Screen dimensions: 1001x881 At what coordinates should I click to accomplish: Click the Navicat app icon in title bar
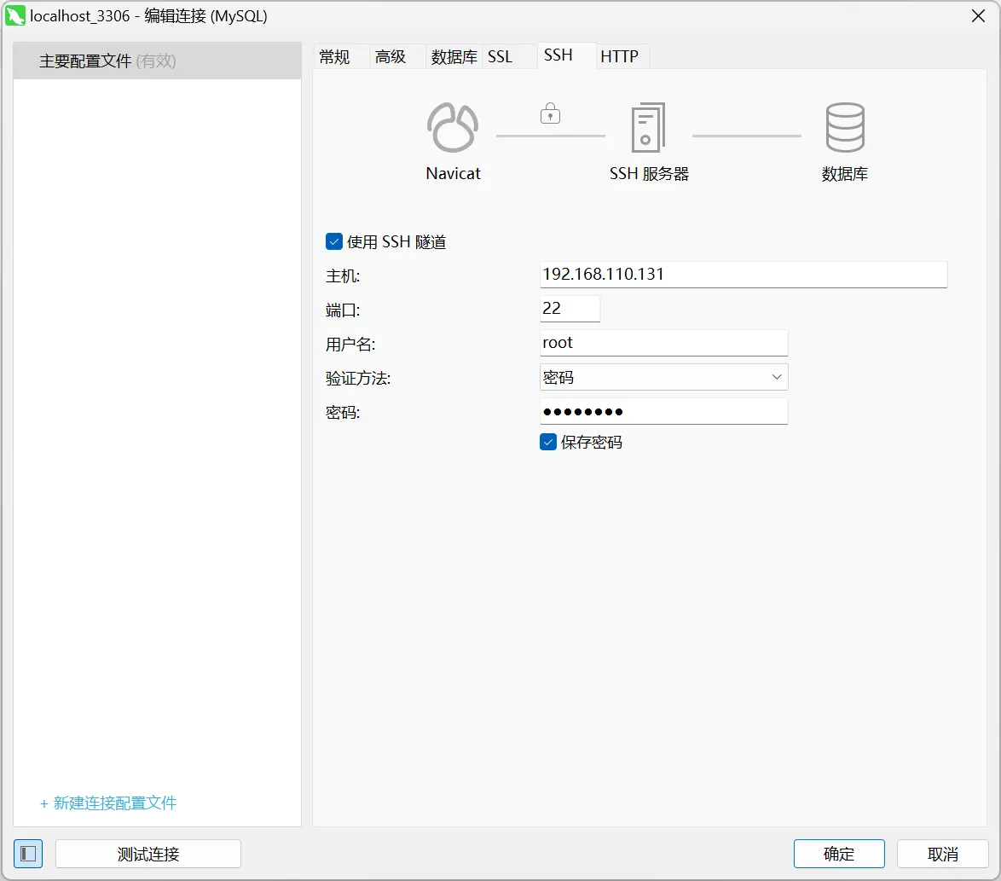tap(14, 16)
